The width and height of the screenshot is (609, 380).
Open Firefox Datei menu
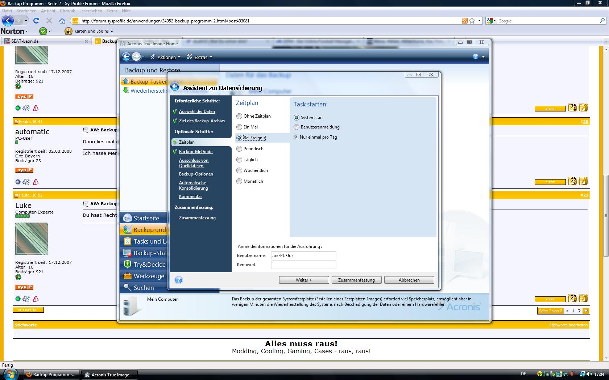[x=7, y=11]
